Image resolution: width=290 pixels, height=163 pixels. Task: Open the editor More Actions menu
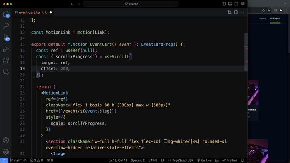coord(242,12)
